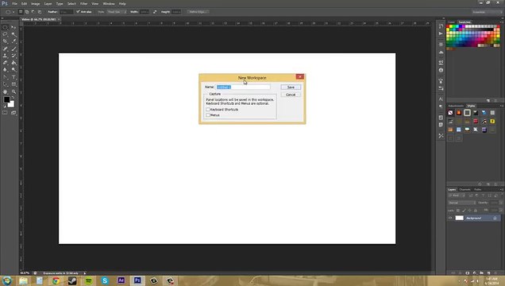Select the Horizontal Type tool
Image resolution: width=505 pixels, height=286 pixels.
pos(13,77)
